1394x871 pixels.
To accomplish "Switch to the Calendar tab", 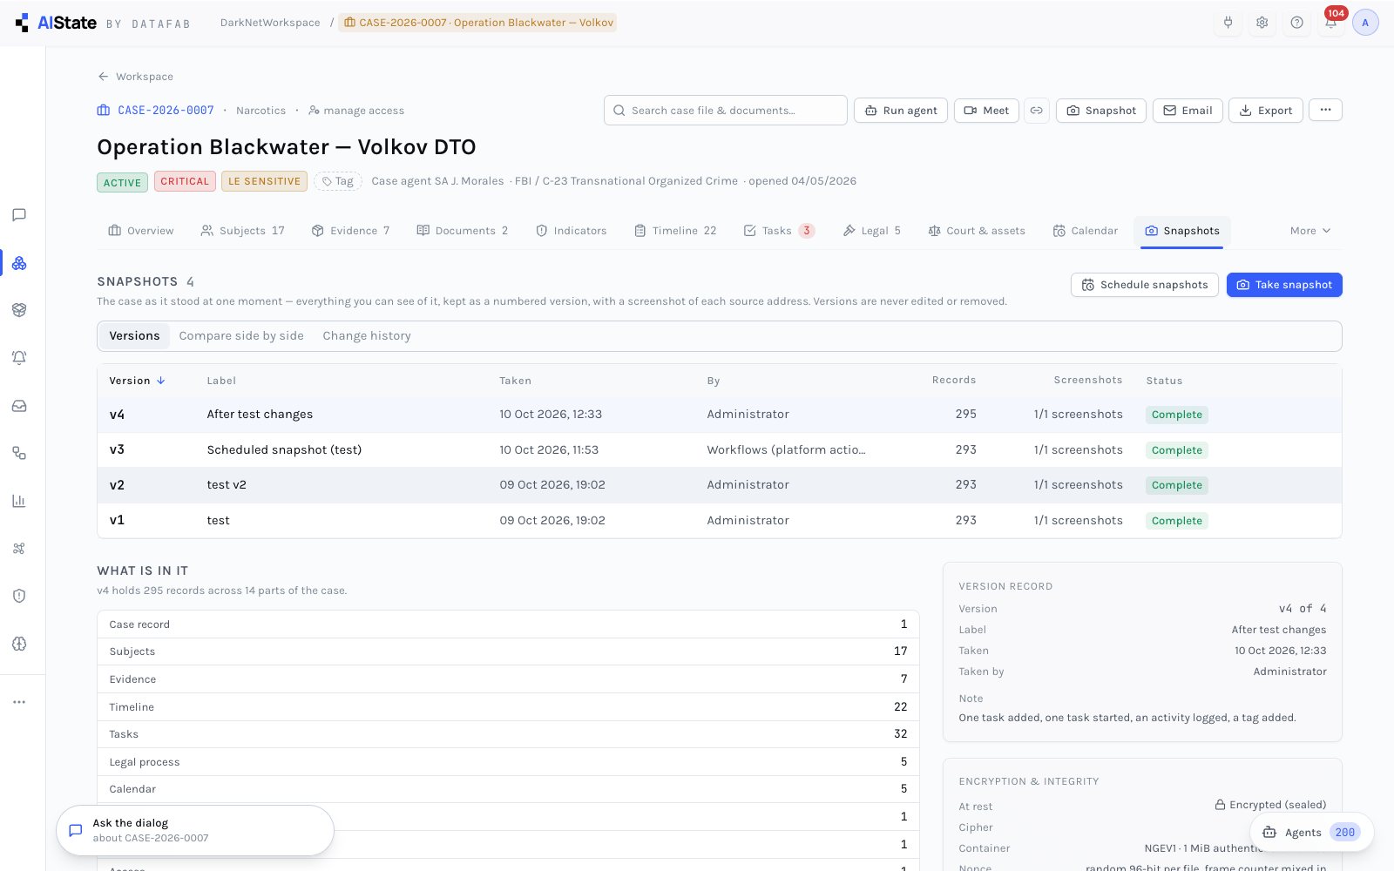I will 1086,231.
